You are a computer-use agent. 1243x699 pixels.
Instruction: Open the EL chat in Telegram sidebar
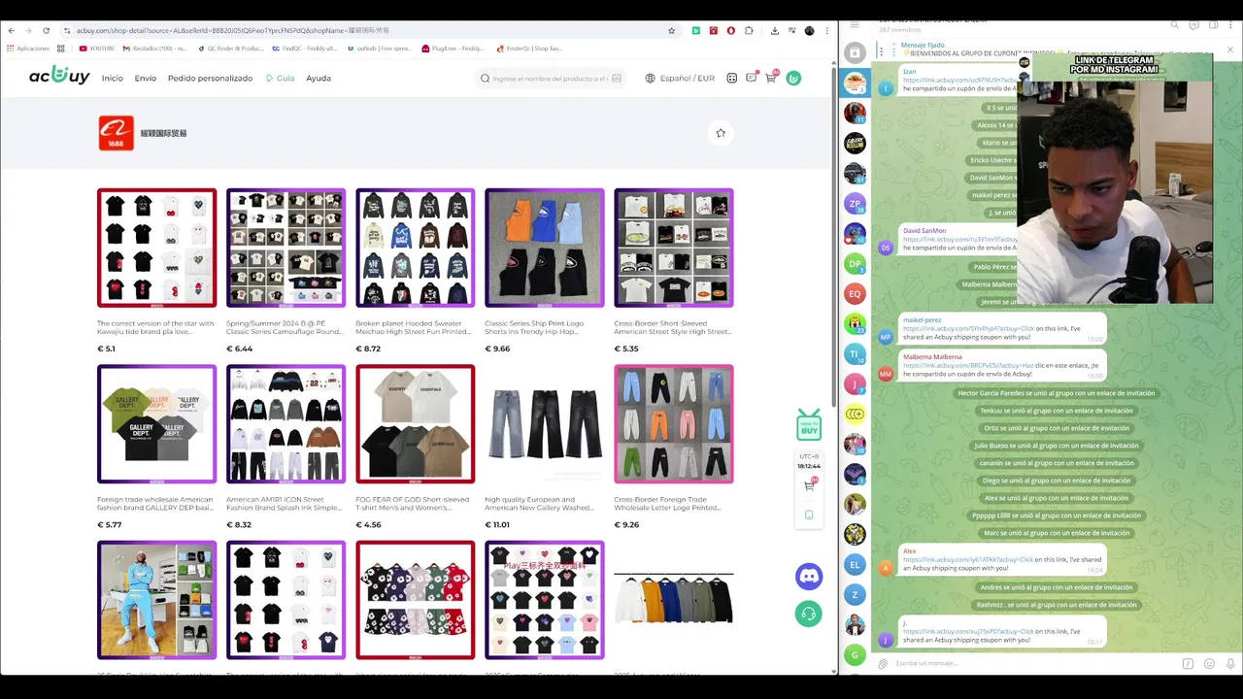pos(855,564)
